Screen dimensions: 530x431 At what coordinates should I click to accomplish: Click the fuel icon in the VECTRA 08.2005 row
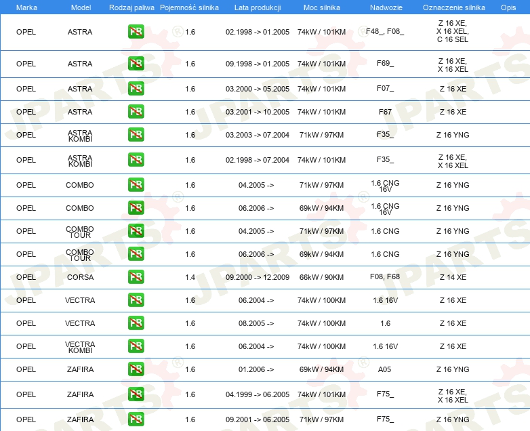click(136, 323)
